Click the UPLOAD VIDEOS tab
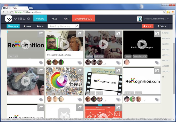 [x=83, y=18]
